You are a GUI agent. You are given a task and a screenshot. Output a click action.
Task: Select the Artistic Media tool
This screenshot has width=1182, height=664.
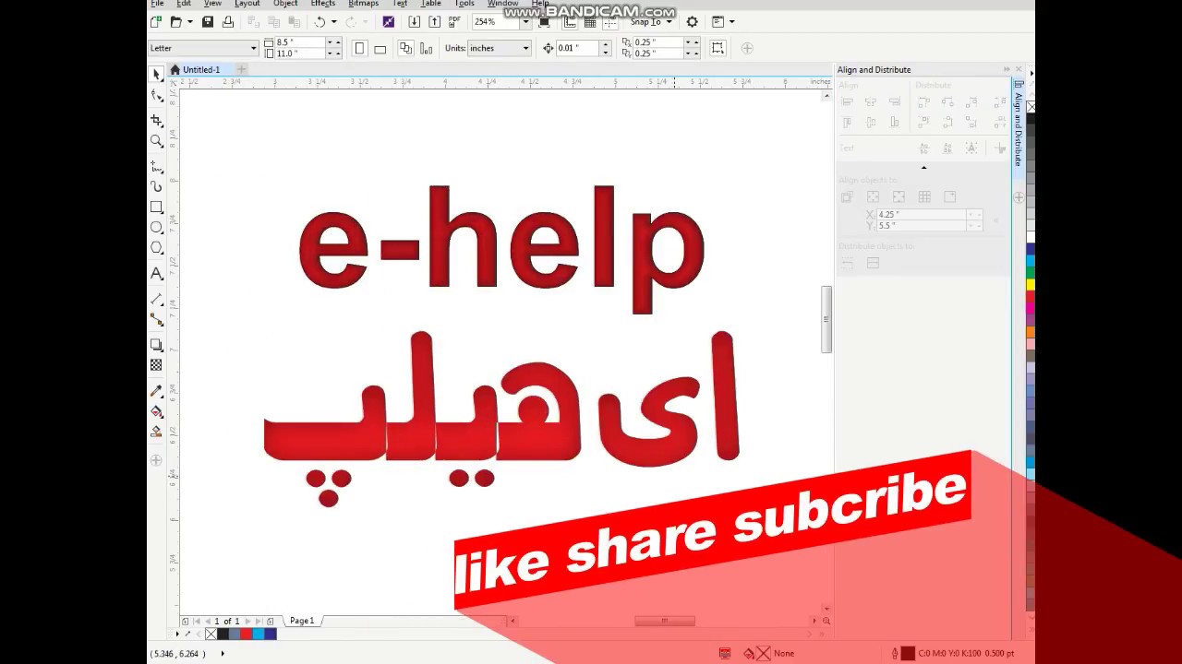(156, 187)
